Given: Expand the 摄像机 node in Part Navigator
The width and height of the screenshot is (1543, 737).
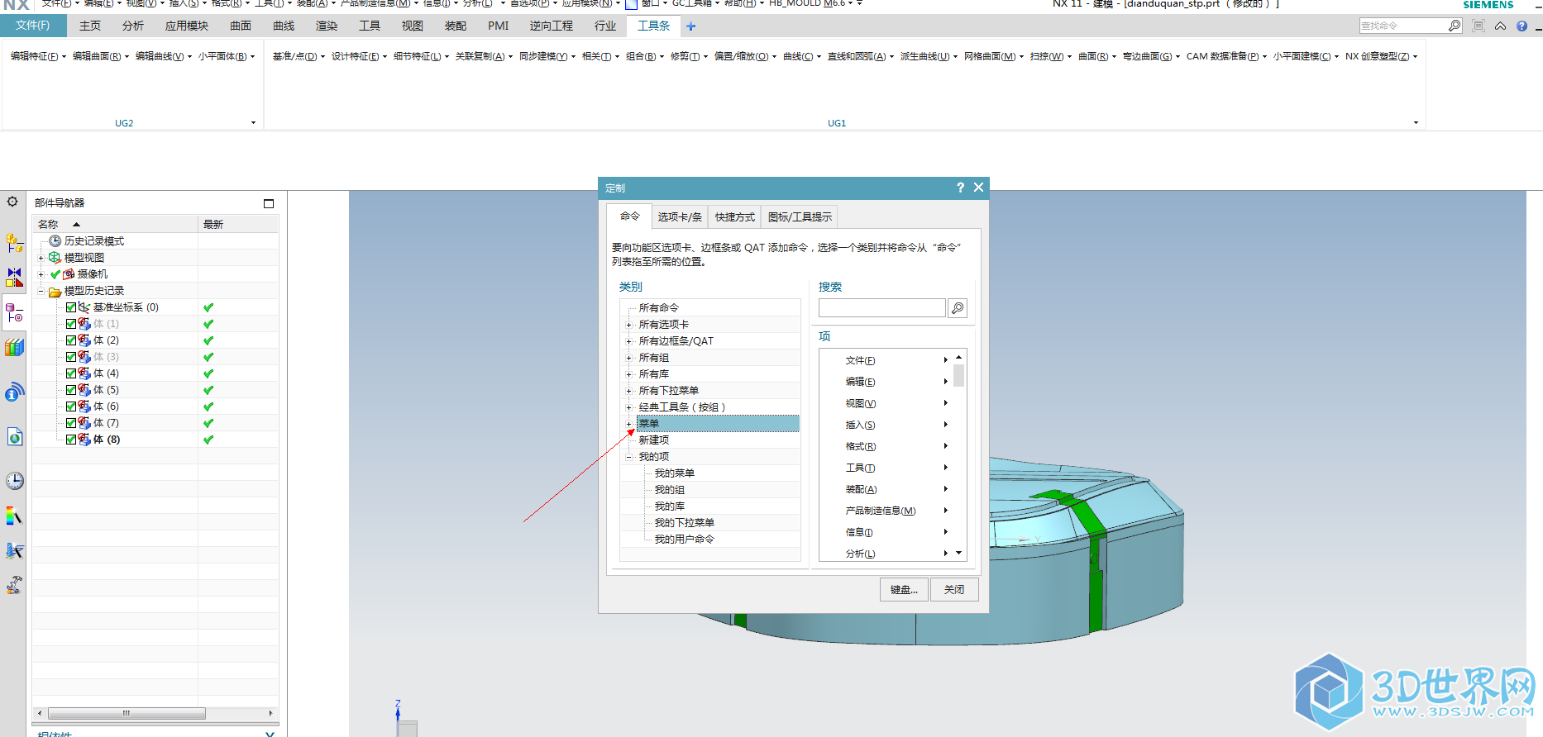Looking at the screenshot, I should (41, 274).
